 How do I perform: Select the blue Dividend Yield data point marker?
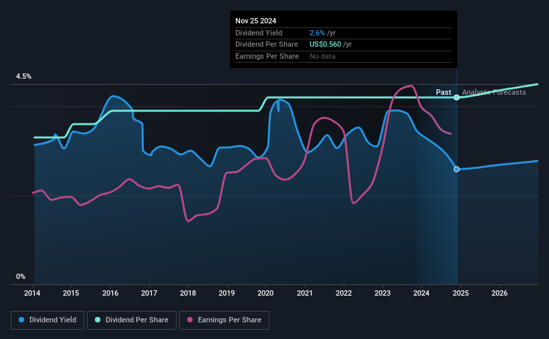click(x=457, y=169)
